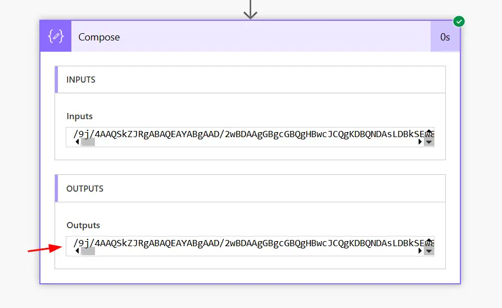Image resolution: width=502 pixels, height=308 pixels.
Task: Click the Compose action curly-brace icon
Action: click(56, 36)
